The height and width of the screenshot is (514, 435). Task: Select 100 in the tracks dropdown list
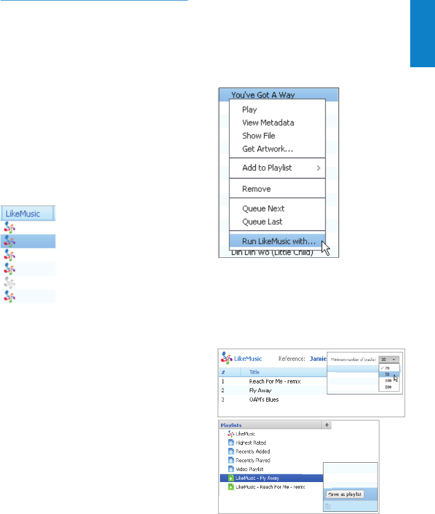click(389, 381)
